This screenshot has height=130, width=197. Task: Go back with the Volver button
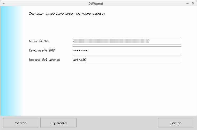[21, 123]
